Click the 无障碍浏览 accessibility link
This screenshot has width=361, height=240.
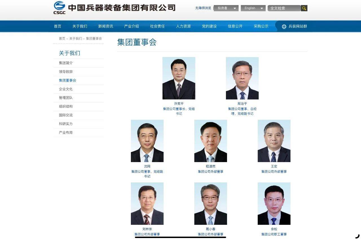coord(203,8)
